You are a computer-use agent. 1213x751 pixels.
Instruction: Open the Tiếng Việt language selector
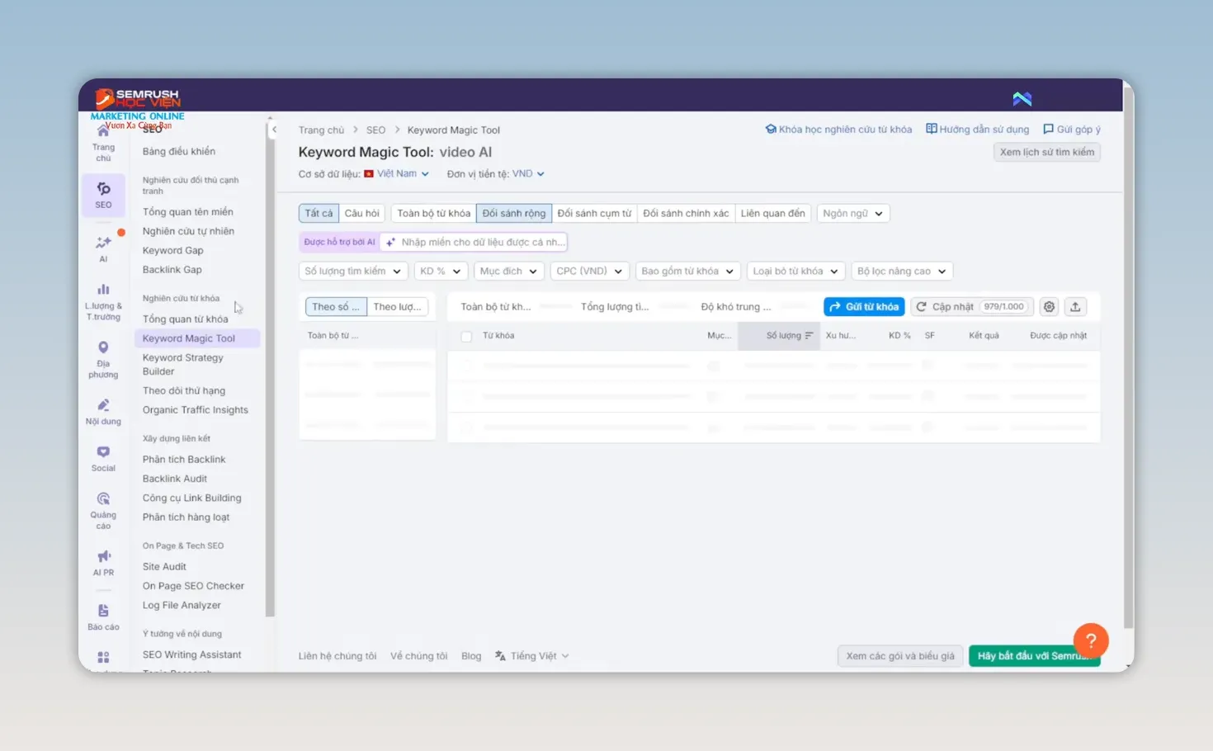tap(532, 656)
